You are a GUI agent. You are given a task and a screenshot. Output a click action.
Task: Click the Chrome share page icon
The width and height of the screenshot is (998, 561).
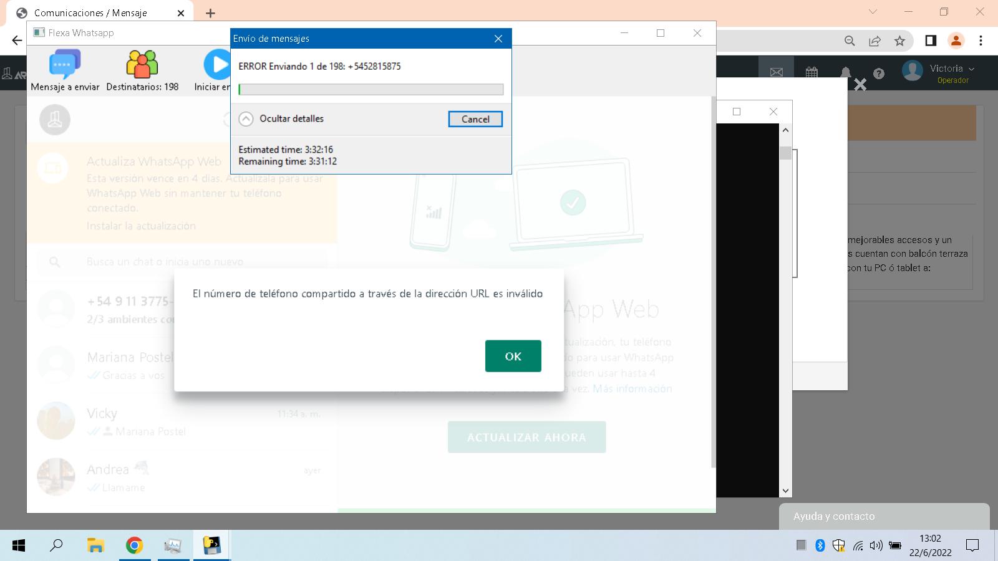pos(874,41)
